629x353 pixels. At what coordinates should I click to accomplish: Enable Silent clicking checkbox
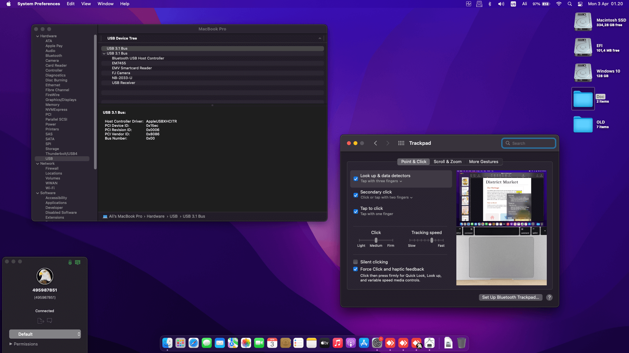(355, 262)
